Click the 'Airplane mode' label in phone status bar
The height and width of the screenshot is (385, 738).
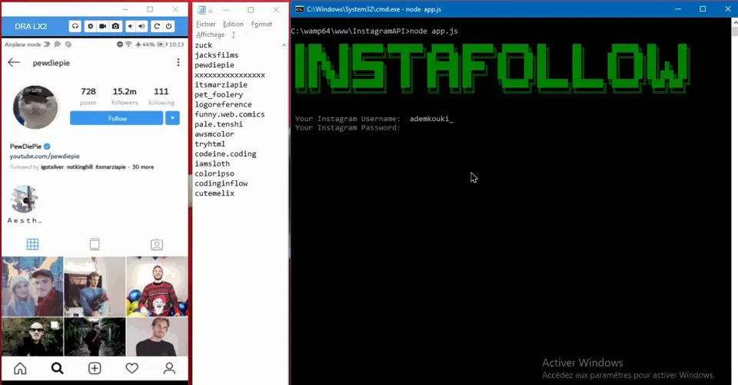(x=22, y=44)
